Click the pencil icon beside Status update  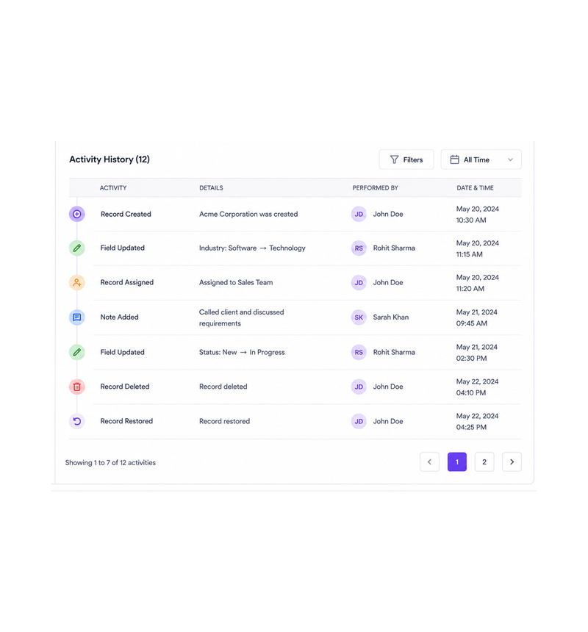(77, 352)
